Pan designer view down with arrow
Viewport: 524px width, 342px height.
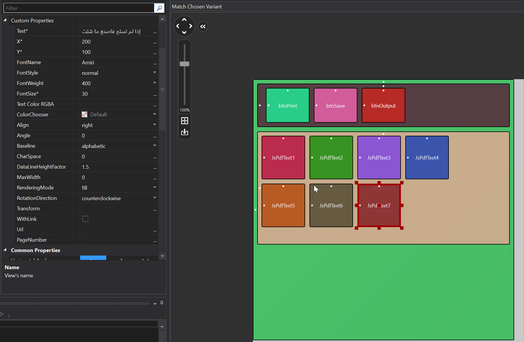(184, 32)
